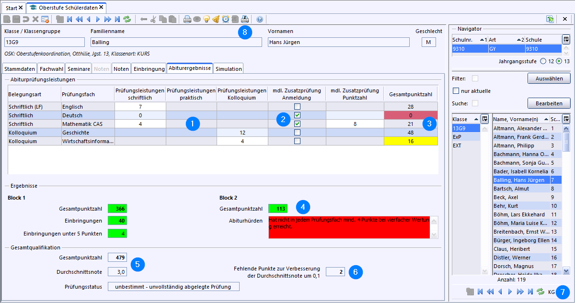Click the bell icon in toolbar
Image resolution: width=575 pixels, height=303 pixels.
click(x=216, y=19)
